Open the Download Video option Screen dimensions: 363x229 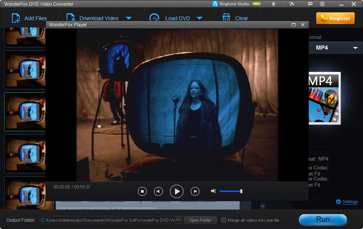pyautogui.click(x=93, y=18)
